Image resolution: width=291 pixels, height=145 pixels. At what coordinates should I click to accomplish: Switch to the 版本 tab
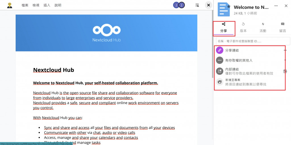click(x=243, y=28)
